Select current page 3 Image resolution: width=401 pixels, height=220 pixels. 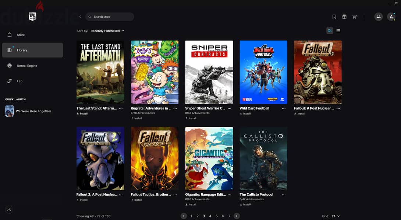tap(204, 216)
